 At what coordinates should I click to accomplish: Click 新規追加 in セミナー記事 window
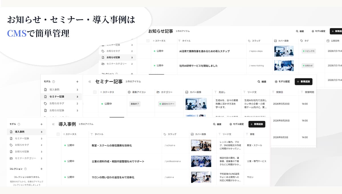click(304, 82)
